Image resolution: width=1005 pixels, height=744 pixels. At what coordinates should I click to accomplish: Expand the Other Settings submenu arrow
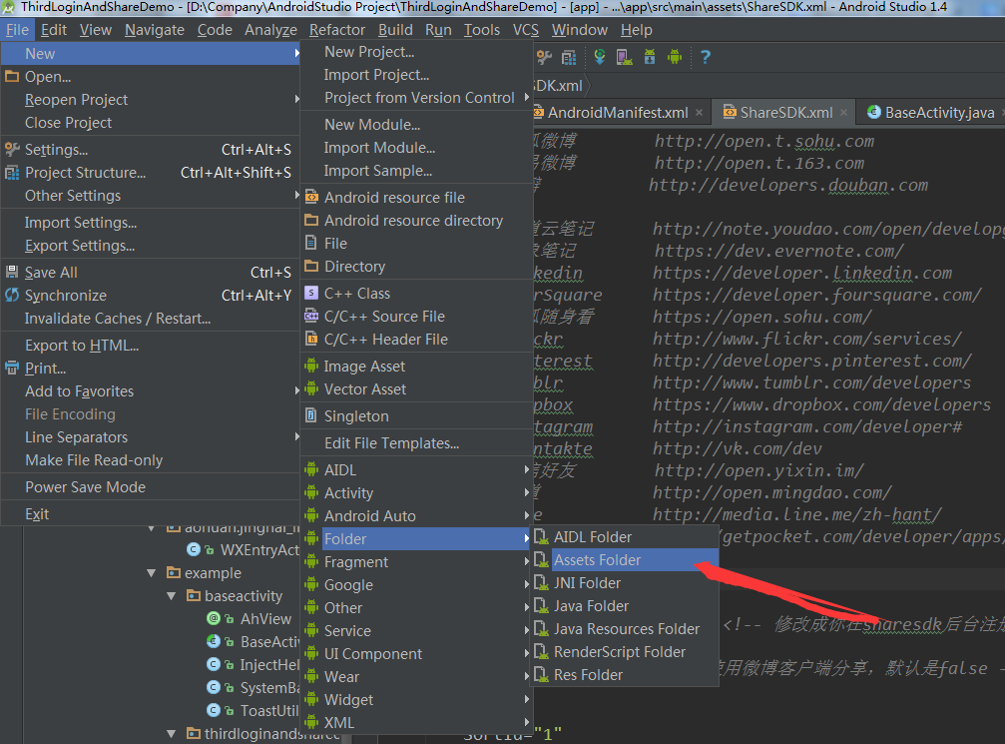point(296,195)
